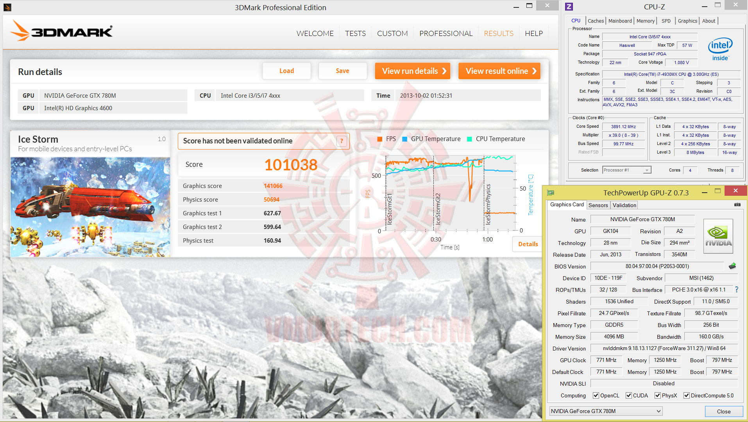Viewport: 748px width, 422px height.
Task: Click the Physics test value 160.94
Action: (272, 241)
